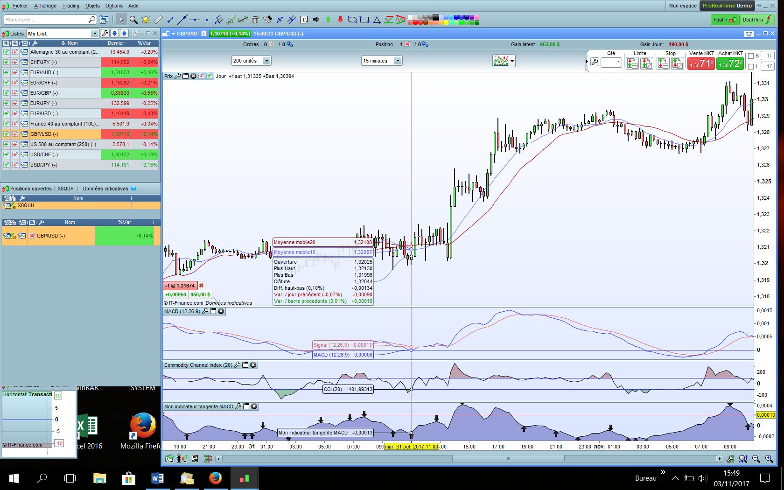Open dropdown arrow beside GBPUSD chart title
Image resolution: width=784 pixels, height=490 pixels.
[173, 34]
